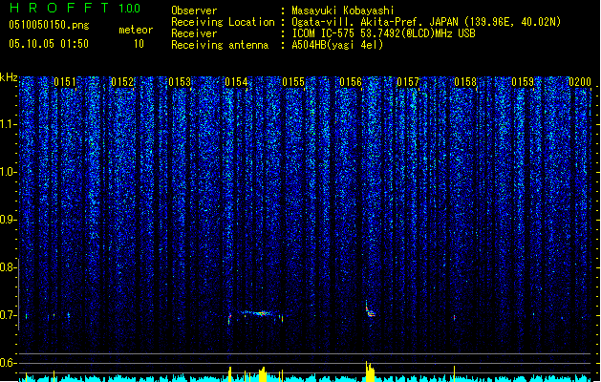Click the 0153 time marker

tap(180, 82)
